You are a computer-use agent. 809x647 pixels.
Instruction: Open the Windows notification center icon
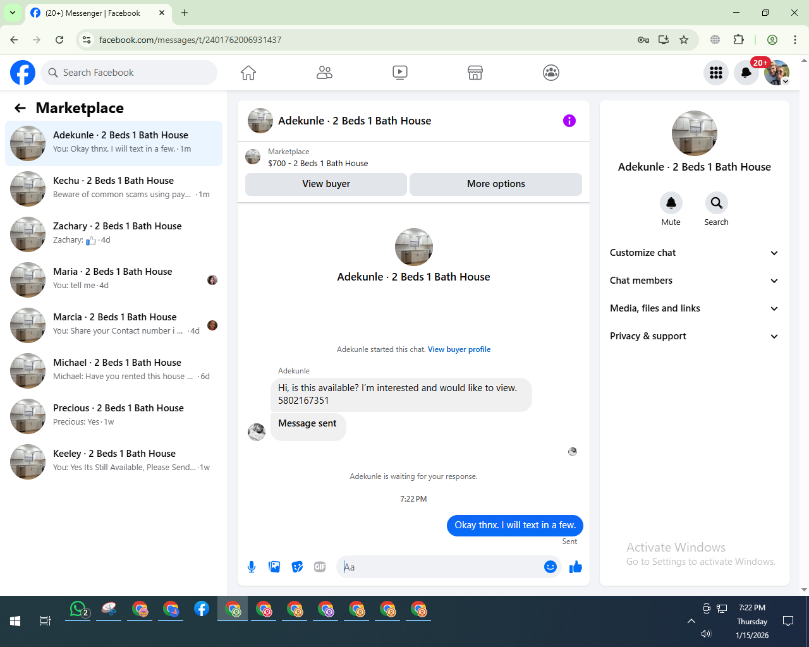[788, 621]
